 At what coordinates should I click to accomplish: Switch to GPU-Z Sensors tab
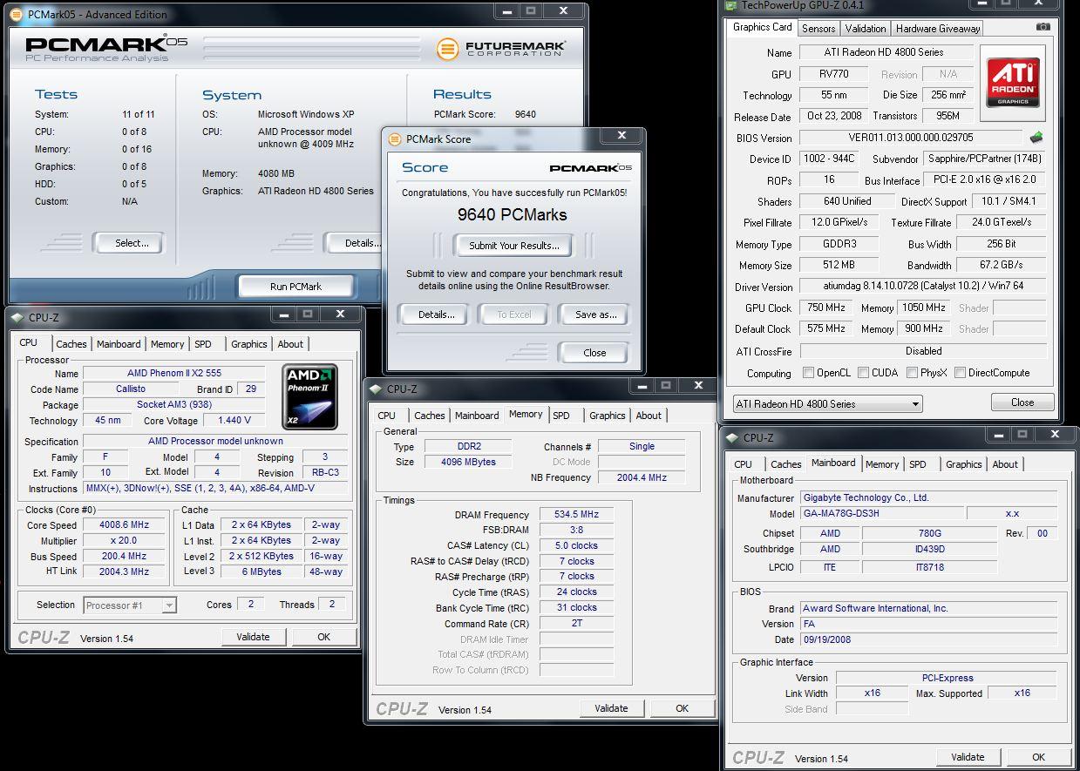[818, 29]
